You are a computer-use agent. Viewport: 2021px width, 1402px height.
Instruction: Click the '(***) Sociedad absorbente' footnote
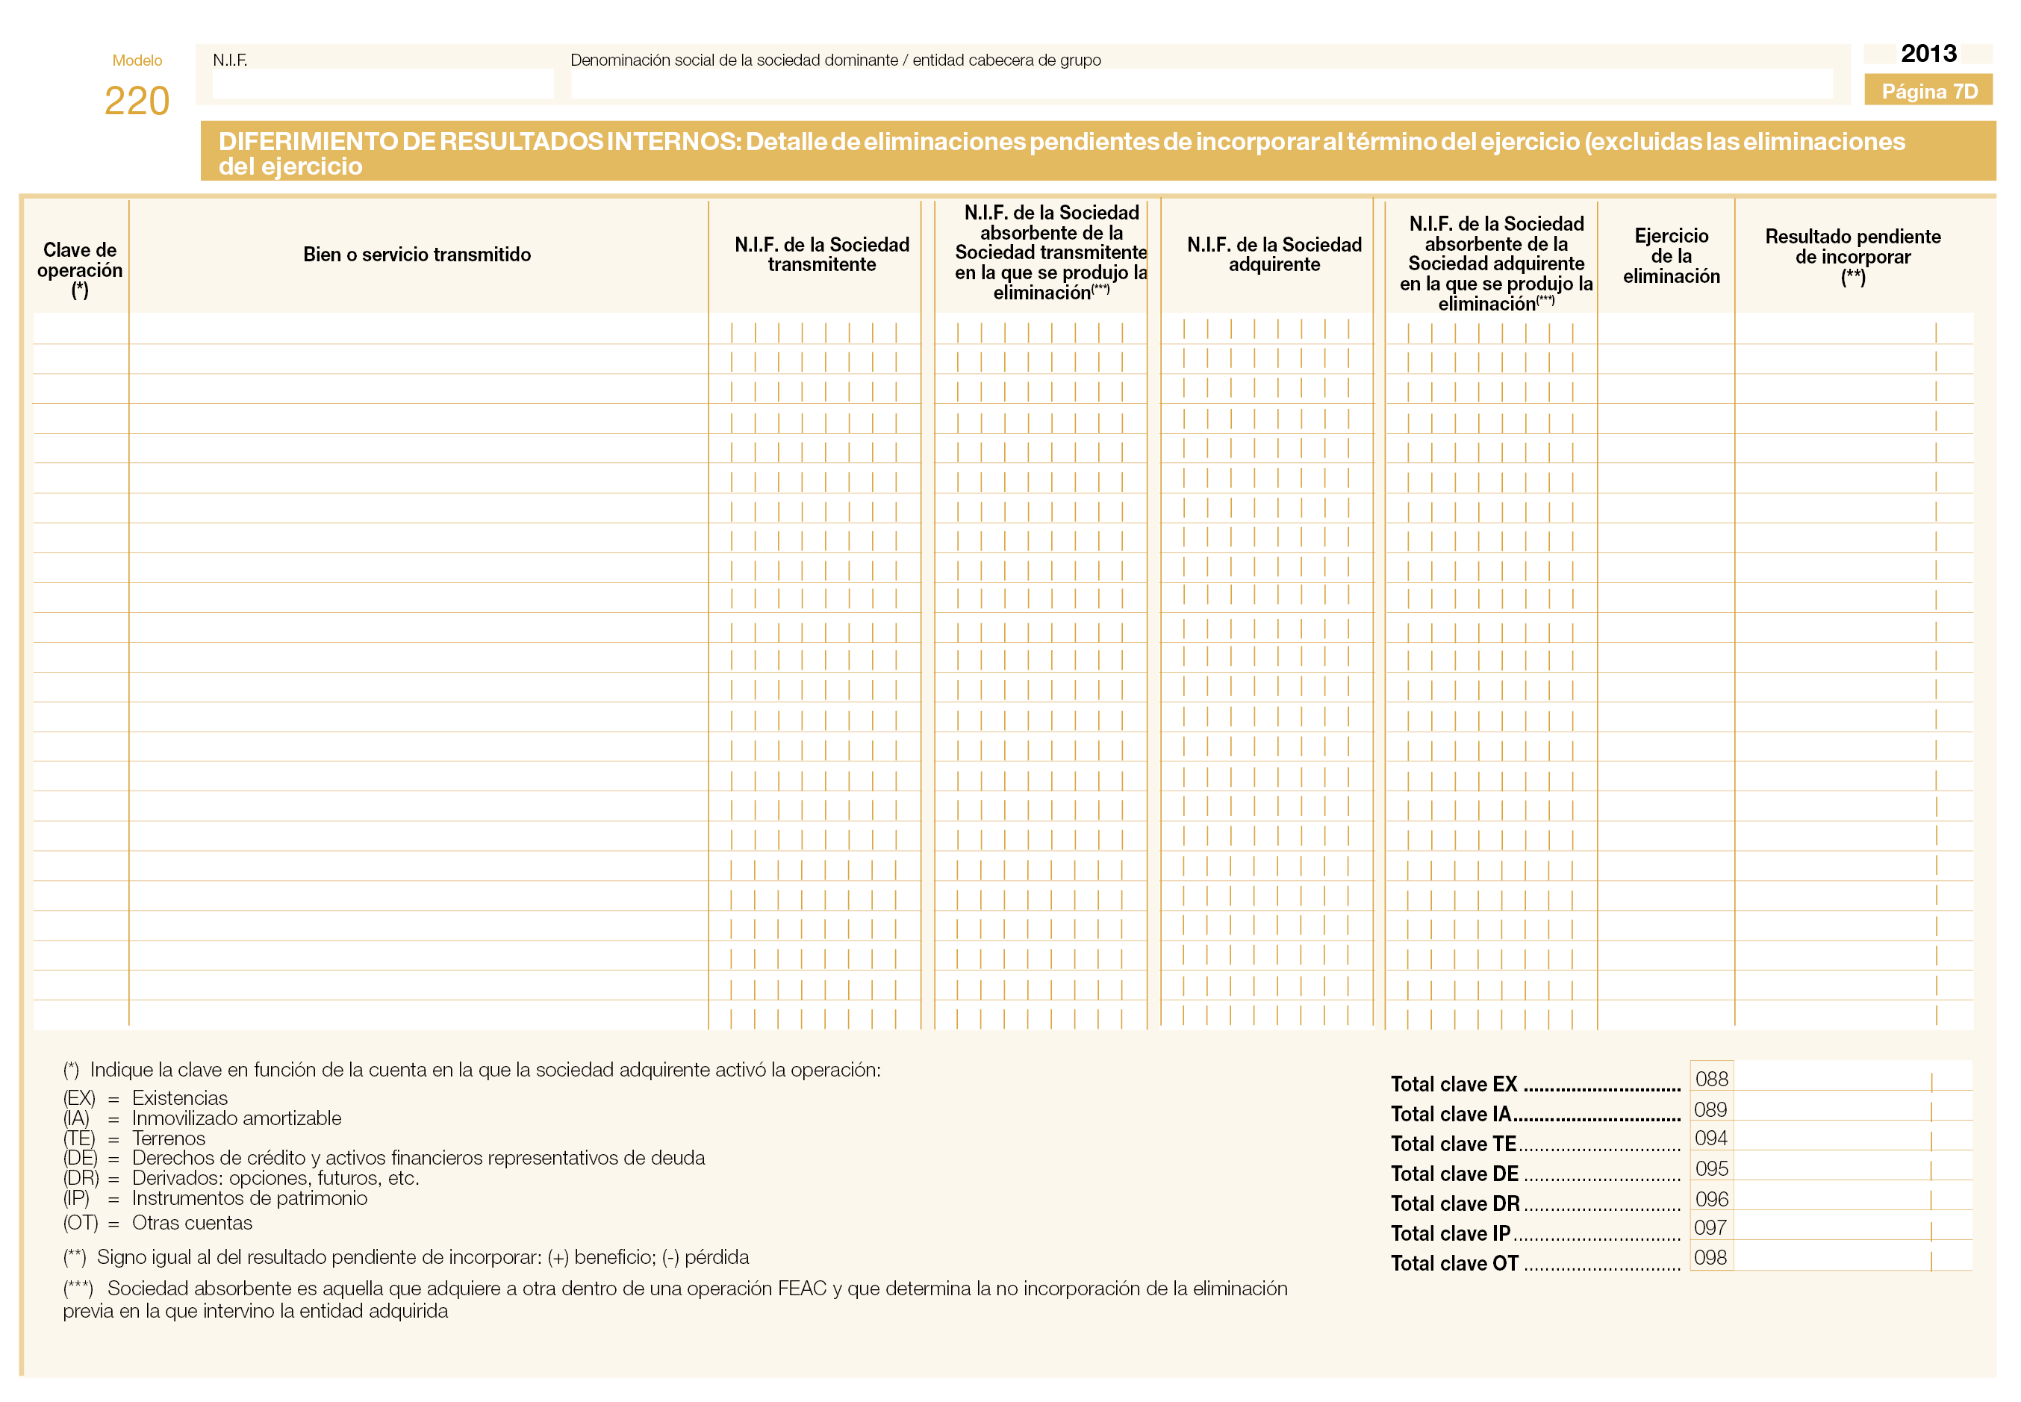click(x=676, y=1299)
